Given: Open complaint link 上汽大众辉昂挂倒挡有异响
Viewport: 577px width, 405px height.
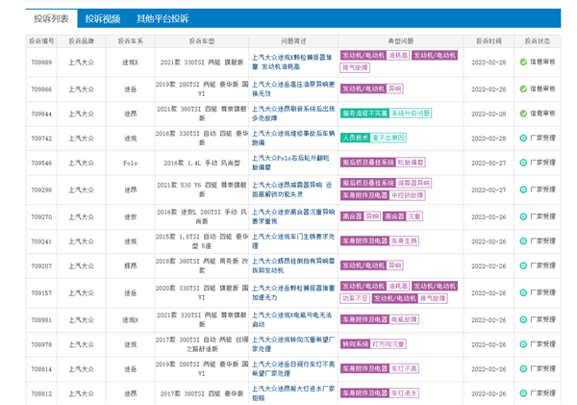Looking at the screenshot, I should pyautogui.click(x=293, y=266).
